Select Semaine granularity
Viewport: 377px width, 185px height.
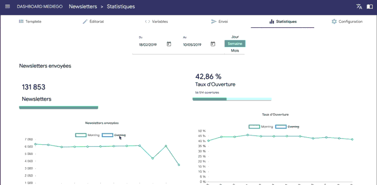pos(235,44)
